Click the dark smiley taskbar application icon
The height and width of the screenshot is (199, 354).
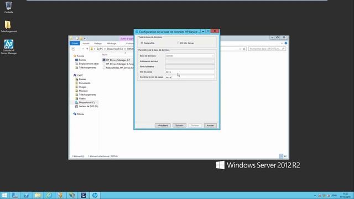coord(84,195)
